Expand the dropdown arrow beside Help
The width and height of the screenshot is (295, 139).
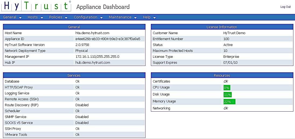click(x=155, y=18)
